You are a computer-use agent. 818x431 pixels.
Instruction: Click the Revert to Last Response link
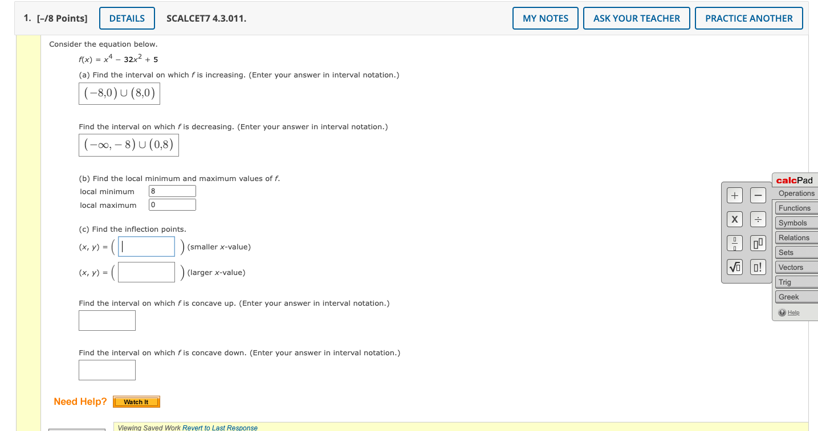(219, 428)
